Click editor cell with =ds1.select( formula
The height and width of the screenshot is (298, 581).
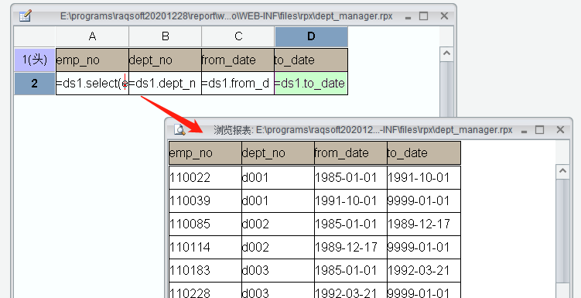pos(92,84)
